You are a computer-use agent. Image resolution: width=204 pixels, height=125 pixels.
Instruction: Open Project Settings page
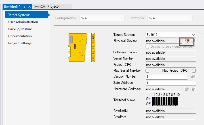click(x=20, y=43)
